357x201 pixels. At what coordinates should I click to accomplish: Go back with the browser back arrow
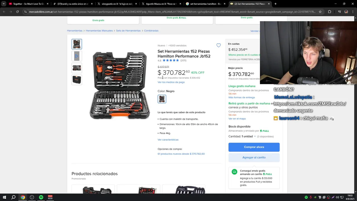coord(4,12)
